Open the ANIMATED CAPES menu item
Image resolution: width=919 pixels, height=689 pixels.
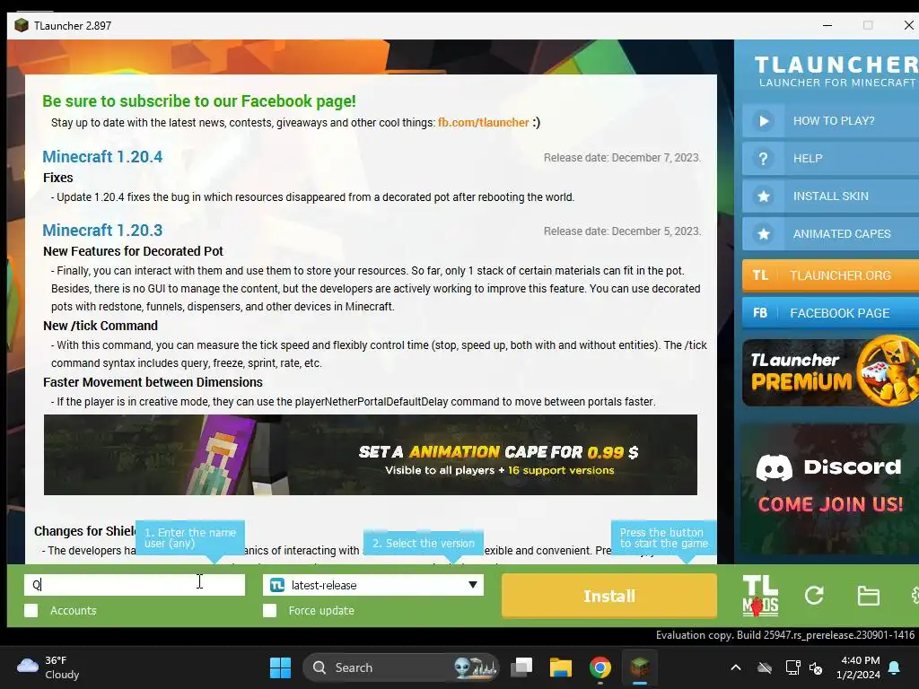[x=830, y=234]
